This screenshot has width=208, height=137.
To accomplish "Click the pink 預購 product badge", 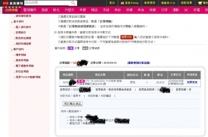I will coord(81,81).
